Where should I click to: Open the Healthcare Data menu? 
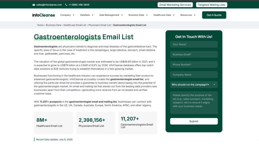point(164,15)
